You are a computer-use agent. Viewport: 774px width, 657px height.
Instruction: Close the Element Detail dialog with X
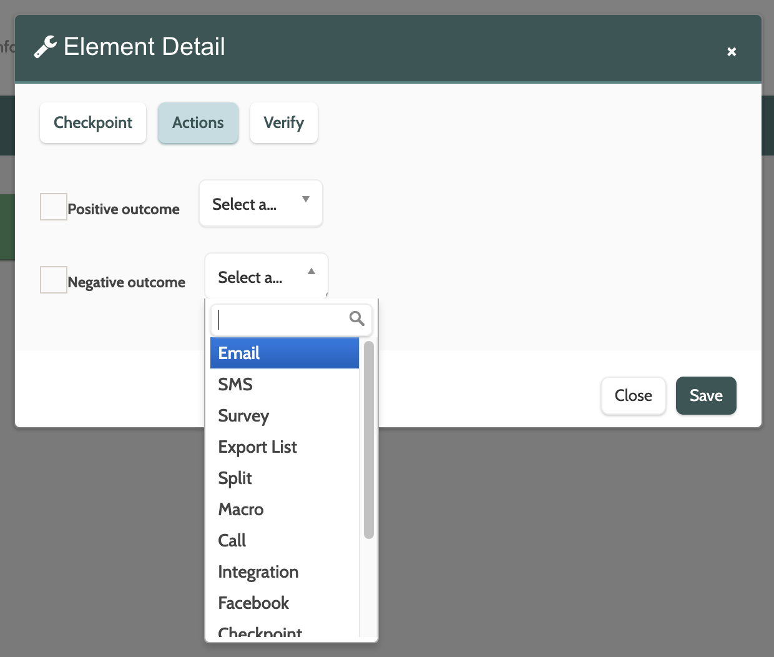click(732, 52)
